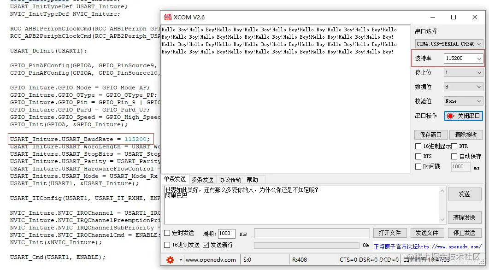The width and height of the screenshot is (489, 270).
Task: Enable the 自动保存 checkbox
Action: [x=454, y=157]
